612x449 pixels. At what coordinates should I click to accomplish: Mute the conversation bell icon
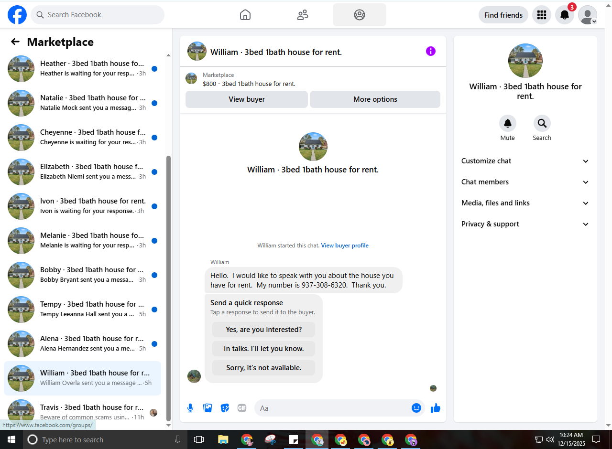click(x=508, y=123)
